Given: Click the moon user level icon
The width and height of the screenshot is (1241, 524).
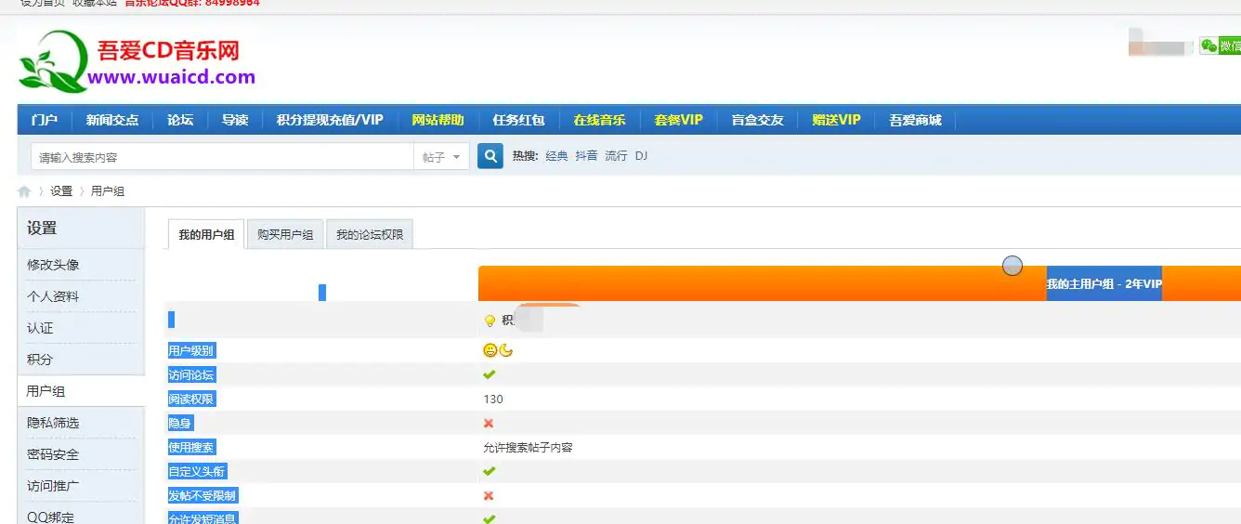Looking at the screenshot, I should point(506,350).
